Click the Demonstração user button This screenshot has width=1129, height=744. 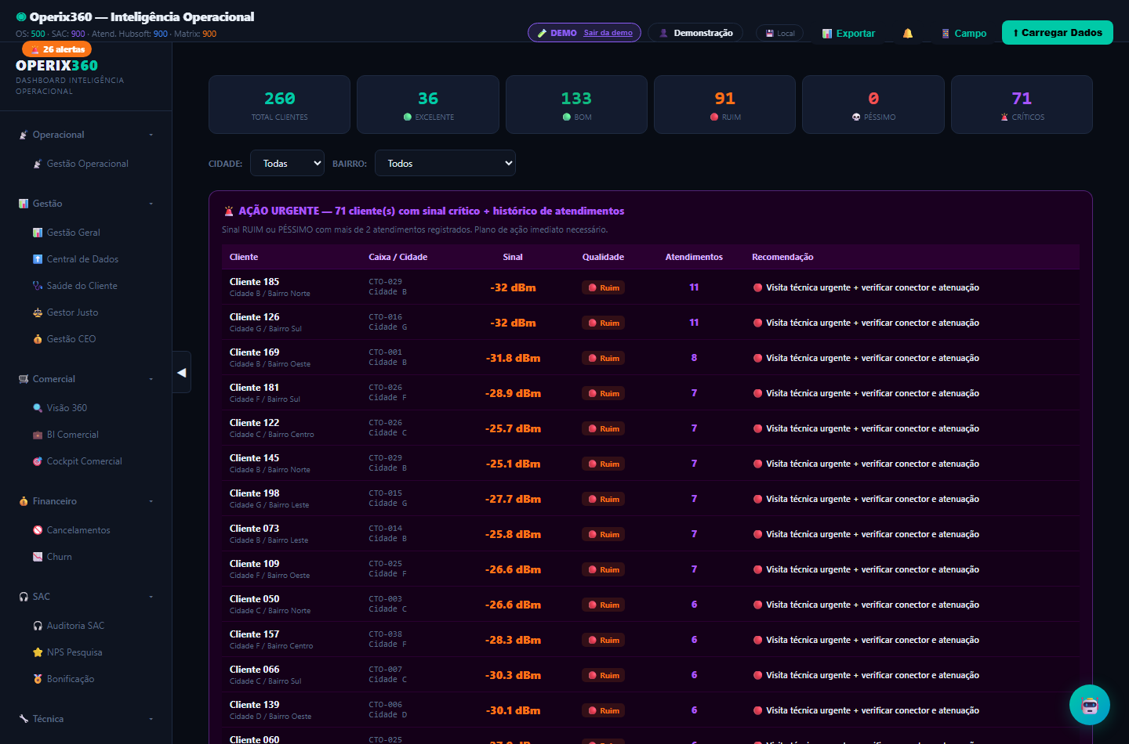tap(695, 33)
